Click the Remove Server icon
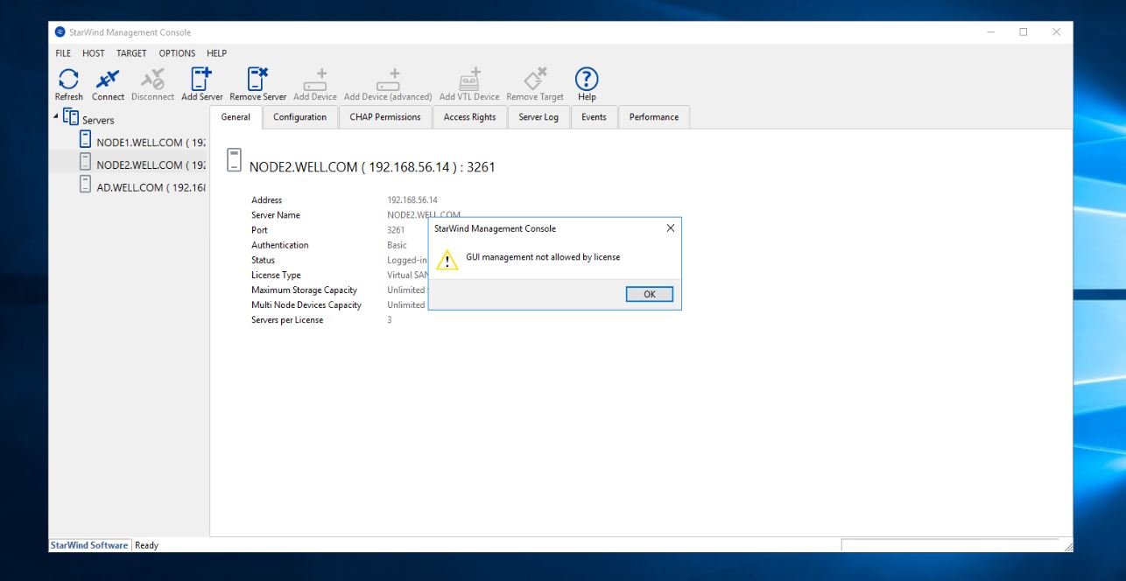The height and width of the screenshot is (581, 1126). coord(257,79)
